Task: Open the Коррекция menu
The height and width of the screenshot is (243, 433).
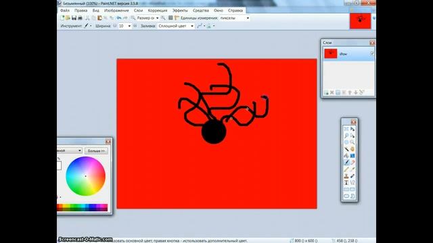Action: pos(158,10)
